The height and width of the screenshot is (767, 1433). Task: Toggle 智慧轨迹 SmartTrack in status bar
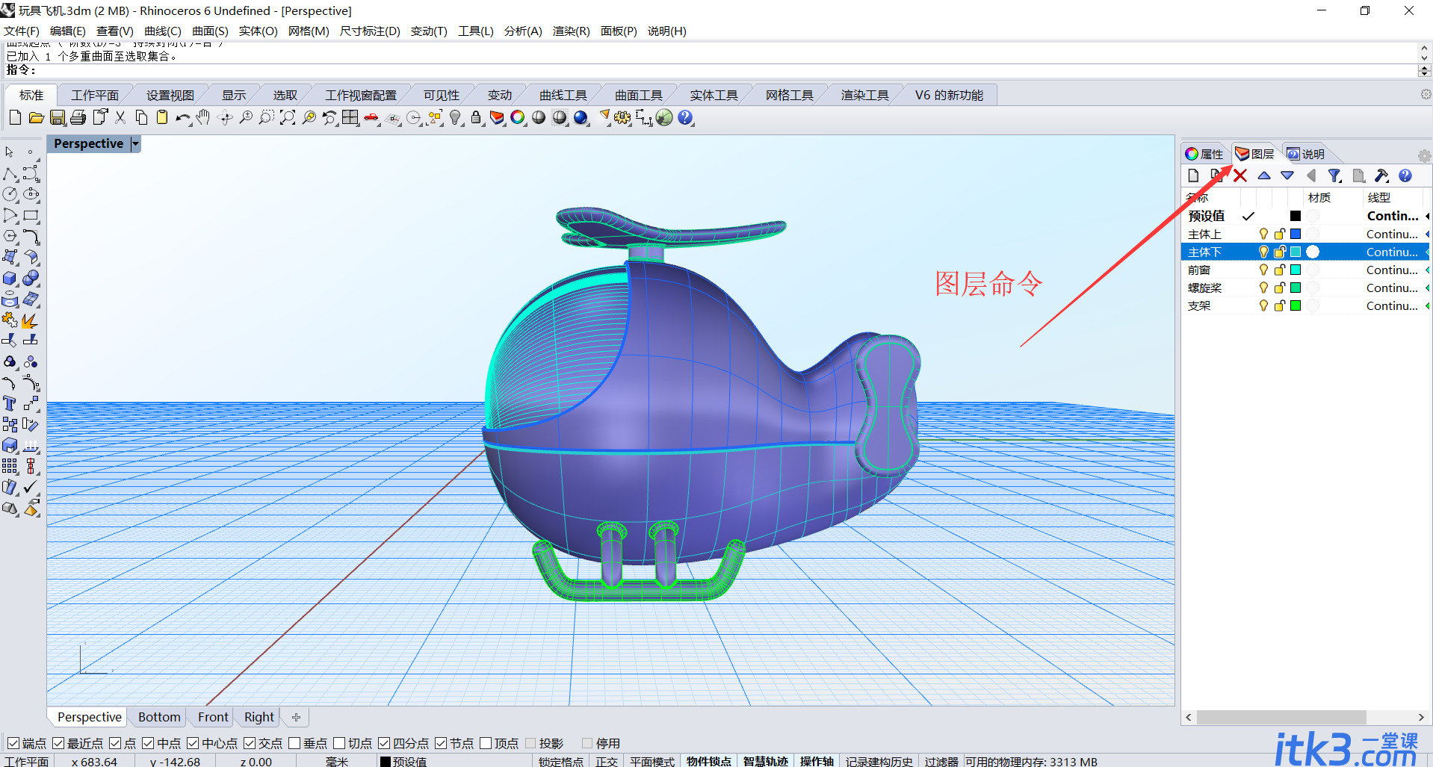(x=765, y=761)
